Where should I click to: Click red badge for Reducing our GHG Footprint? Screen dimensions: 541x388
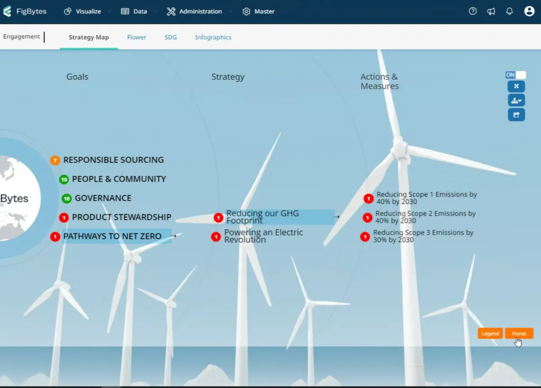pyautogui.click(x=218, y=218)
